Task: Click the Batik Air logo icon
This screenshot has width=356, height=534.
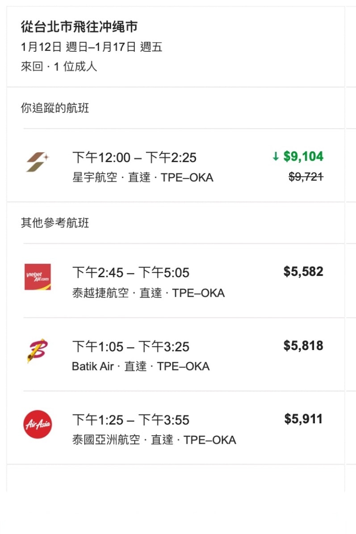Action: pyautogui.click(x=38, y=350)
